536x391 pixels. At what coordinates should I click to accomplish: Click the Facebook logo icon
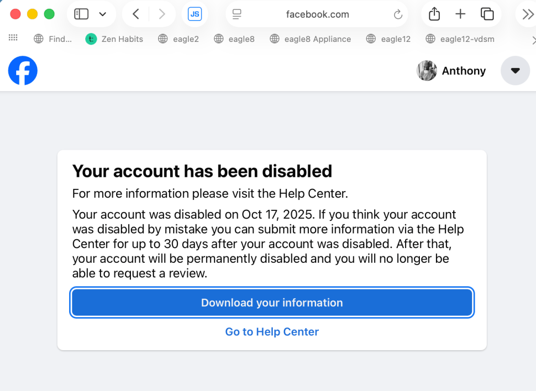[23, 71]
